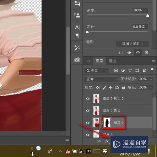The image size is (157, 157).
Task: Open the crossed-tools panel icon
Action: coord(77,48)
